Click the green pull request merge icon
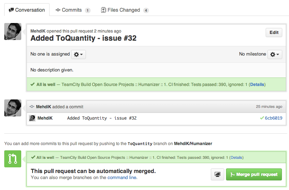The image size is (289, 190). click(x=13, y=159)
